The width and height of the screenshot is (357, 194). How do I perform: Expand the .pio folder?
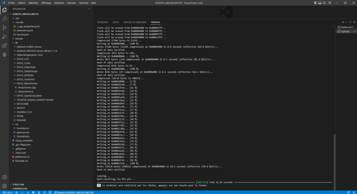pyautogui.click(x=13, y=18)
